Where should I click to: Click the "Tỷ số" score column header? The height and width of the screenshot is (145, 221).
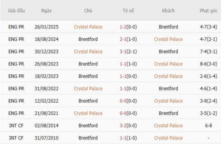128,11
